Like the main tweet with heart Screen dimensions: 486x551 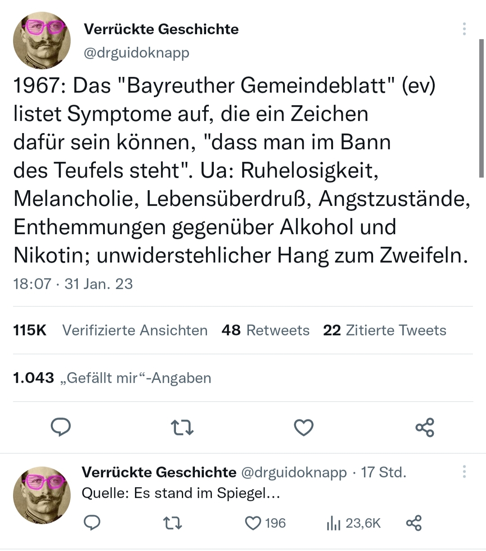pos(304,427)
